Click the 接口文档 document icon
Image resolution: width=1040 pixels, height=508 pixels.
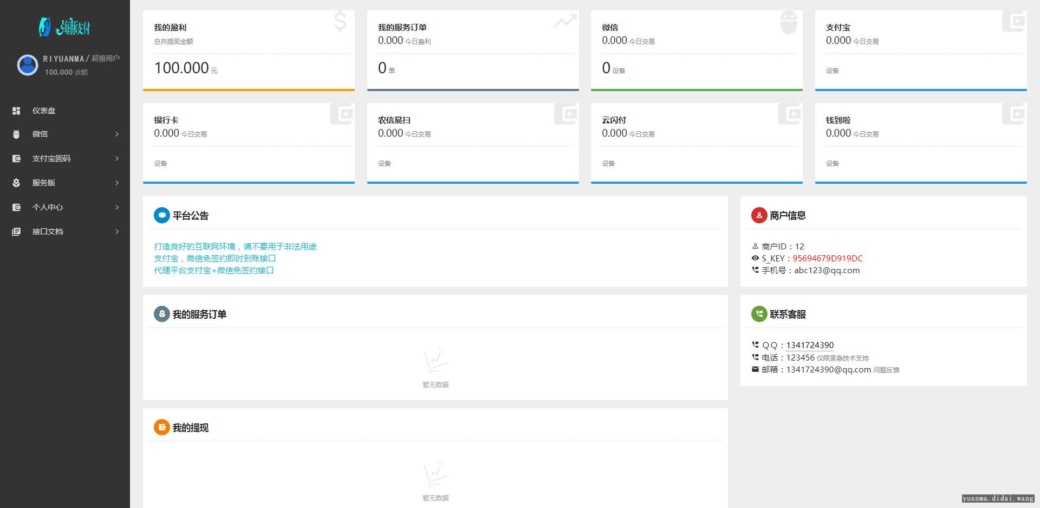(x=16, y=232)
